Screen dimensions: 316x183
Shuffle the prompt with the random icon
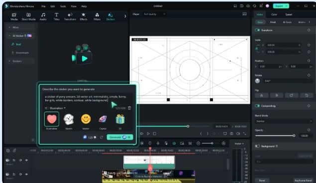[x=46, y=108]
